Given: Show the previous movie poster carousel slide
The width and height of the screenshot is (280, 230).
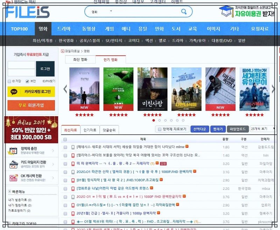Looking at the screenshot, I should (65, 89).
